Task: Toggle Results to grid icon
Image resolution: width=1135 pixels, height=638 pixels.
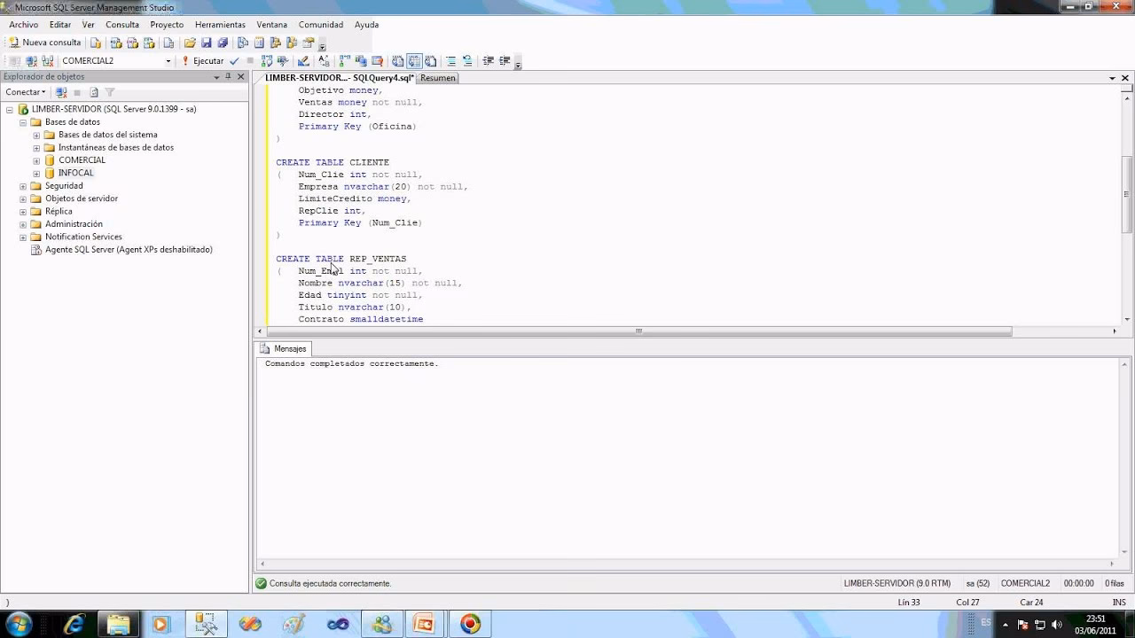Action: coord(414,61)
